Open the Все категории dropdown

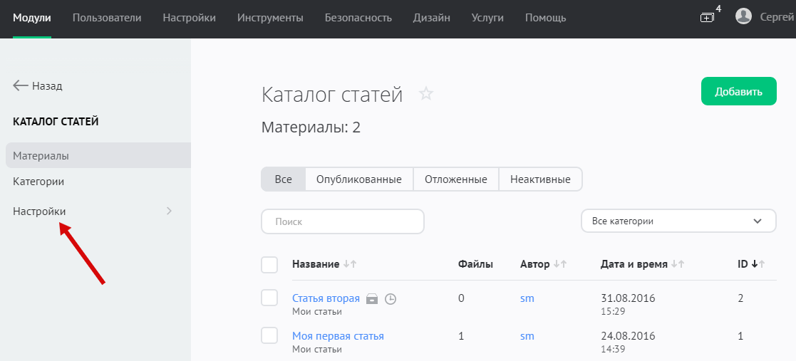(x=678, y=221)
